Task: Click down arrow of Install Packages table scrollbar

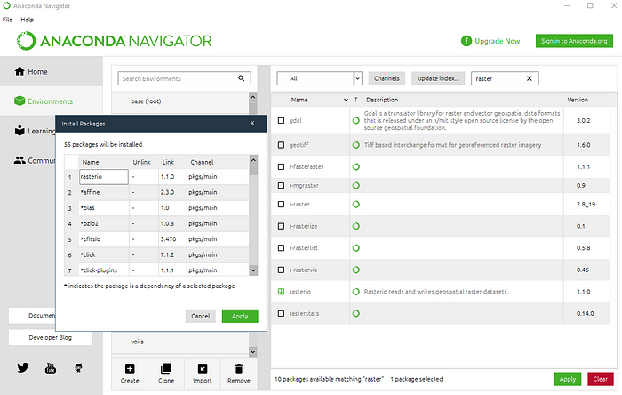Action: [x=253, y=270]
